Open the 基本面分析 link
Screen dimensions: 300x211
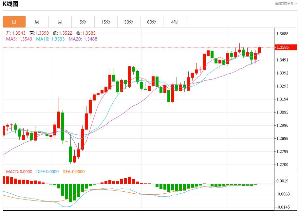[286, 4]
